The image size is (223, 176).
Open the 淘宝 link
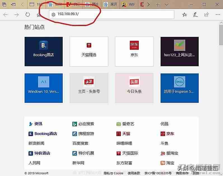[x=170, y=163]
